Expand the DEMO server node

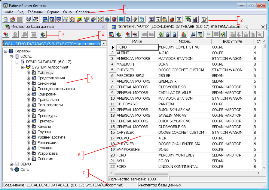pos(11,164)
